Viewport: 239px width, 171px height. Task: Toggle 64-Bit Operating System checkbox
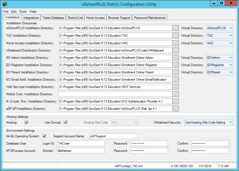(x=44, y=136)
